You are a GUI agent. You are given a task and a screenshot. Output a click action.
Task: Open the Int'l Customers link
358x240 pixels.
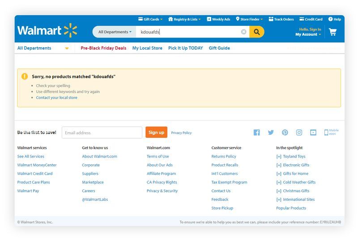225,174
